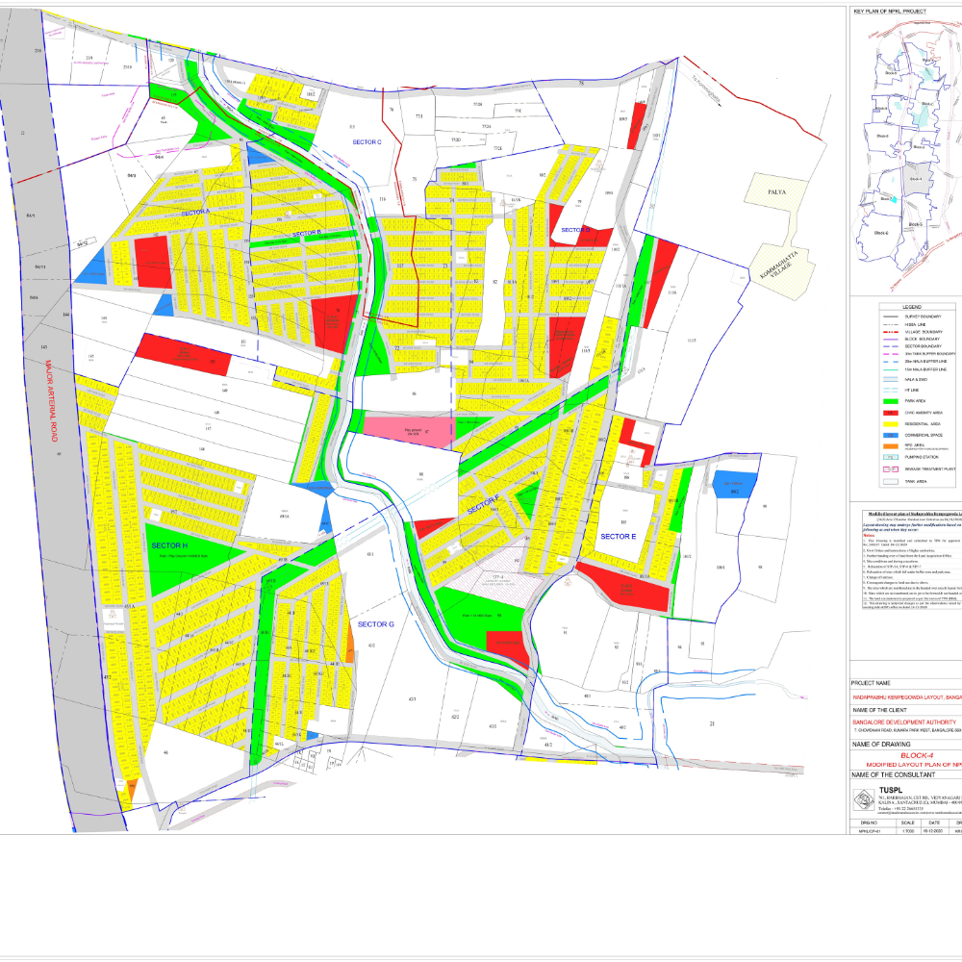Select the red Civic Amenity Area legend swatch
Viewport: 962px width, 962px height.
click(890, 413)
